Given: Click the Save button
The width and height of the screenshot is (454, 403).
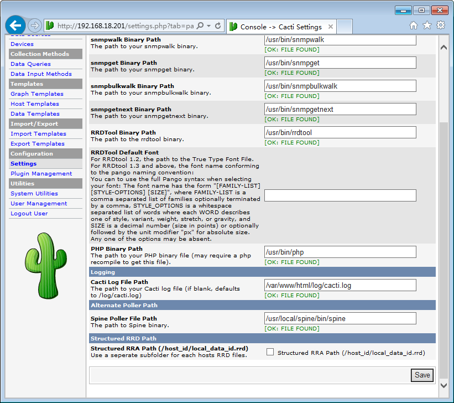Looking at the screenshot, I should coord(422,375).
